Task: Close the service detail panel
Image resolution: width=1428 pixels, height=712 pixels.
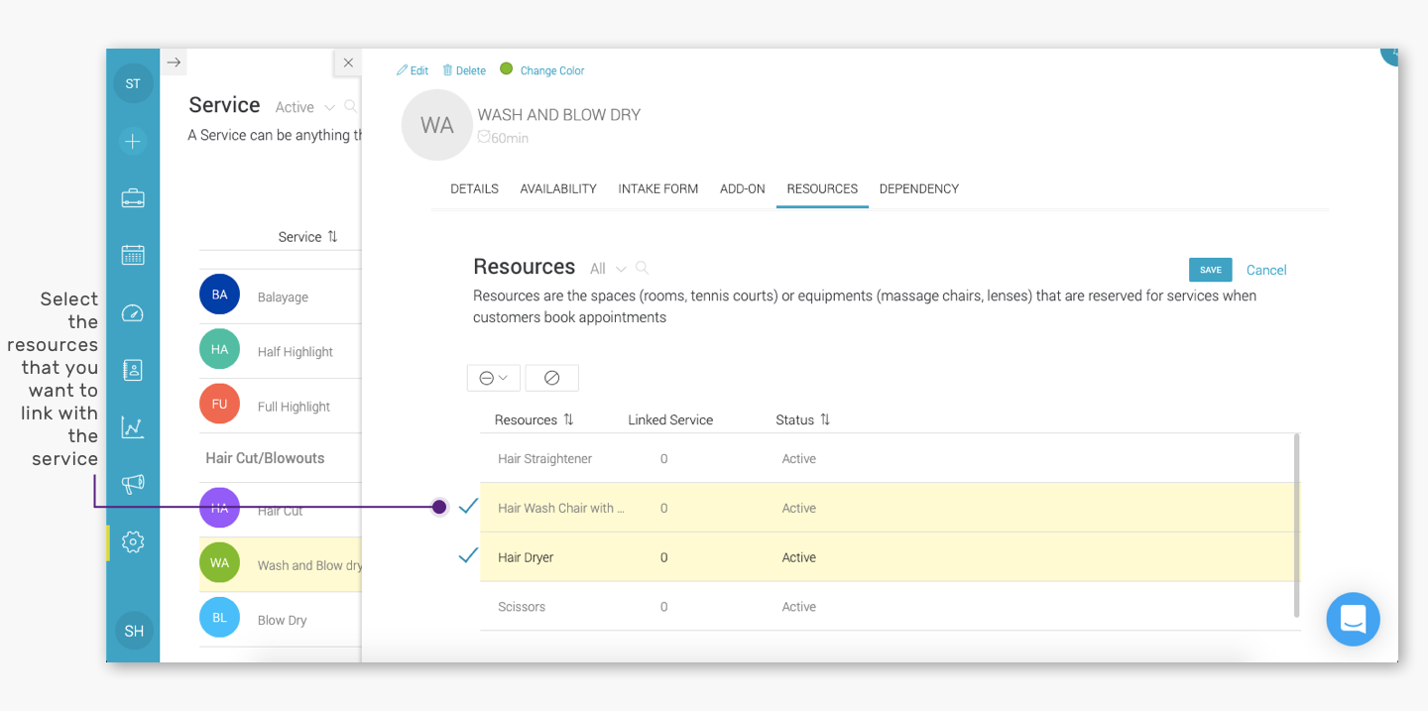Action: coord(348,62)
